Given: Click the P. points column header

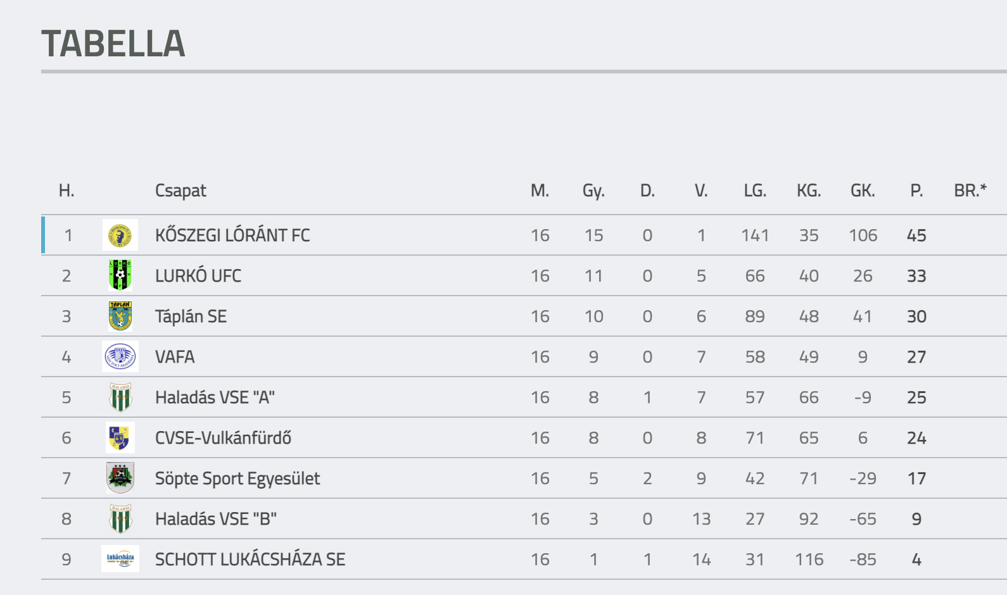Looking at the screenshot, I should [916, 191].
